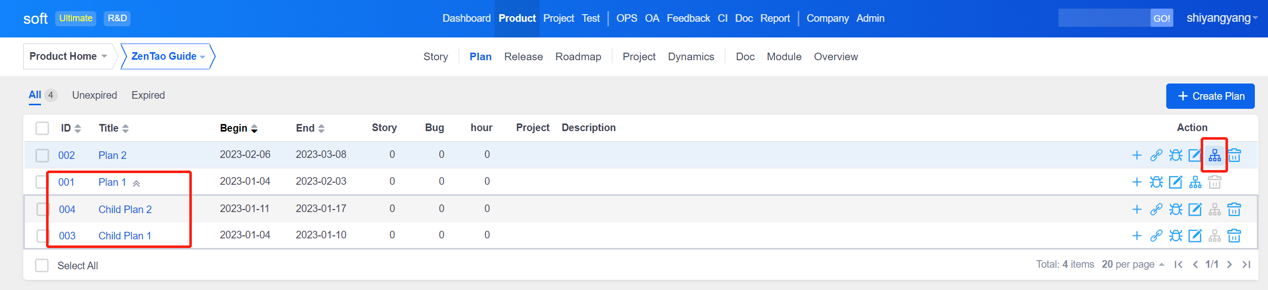The height and width of the screenshot is (290, 1268).
Task: Delete Plan 2 using trash icon
Action: tap(1234, 155)
